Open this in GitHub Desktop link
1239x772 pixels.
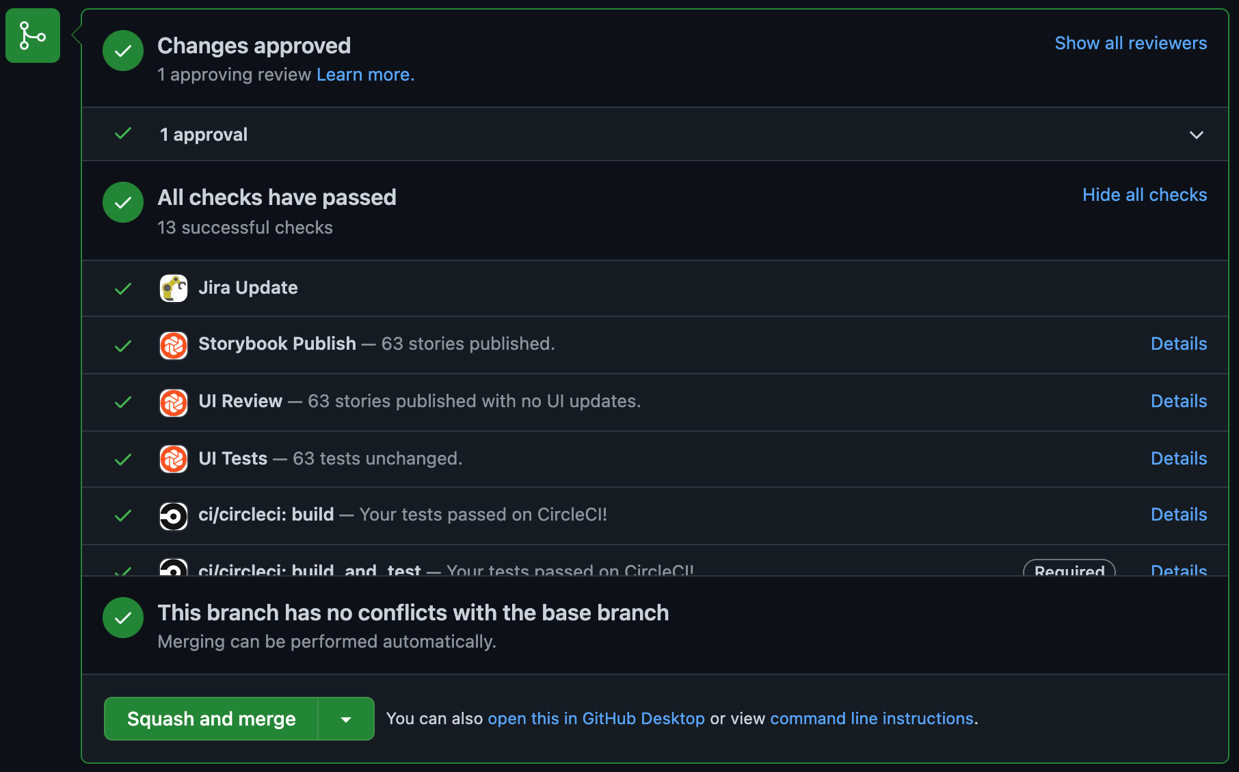point(596,719)
